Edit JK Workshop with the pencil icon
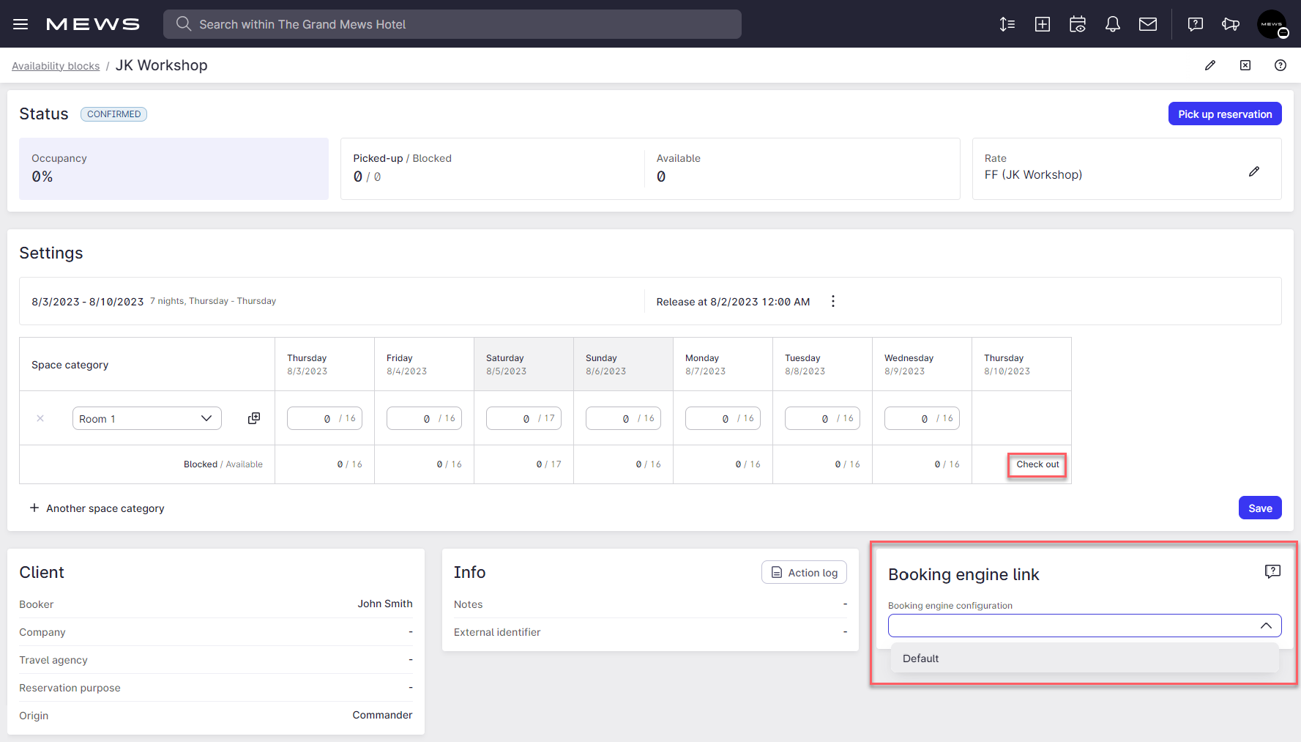This screenshot has height=742, width=1301. pos(1210,65)
